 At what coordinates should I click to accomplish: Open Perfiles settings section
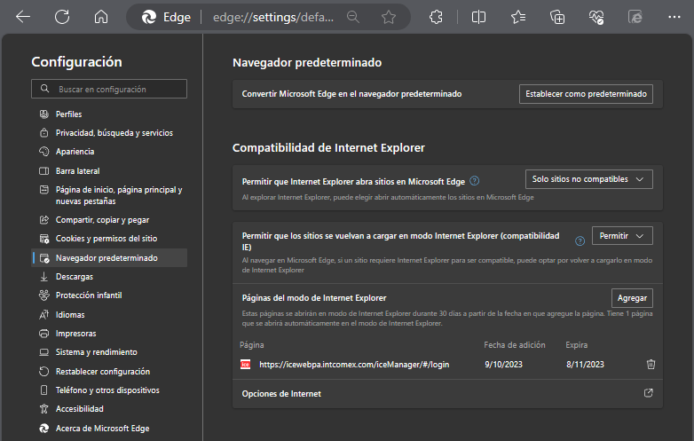(110, 114)
